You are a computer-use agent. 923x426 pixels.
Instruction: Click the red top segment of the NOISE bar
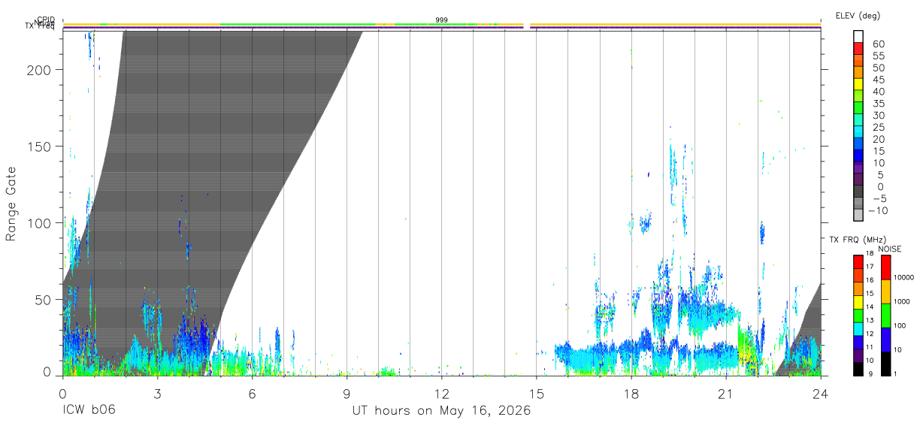pos(886,267)
